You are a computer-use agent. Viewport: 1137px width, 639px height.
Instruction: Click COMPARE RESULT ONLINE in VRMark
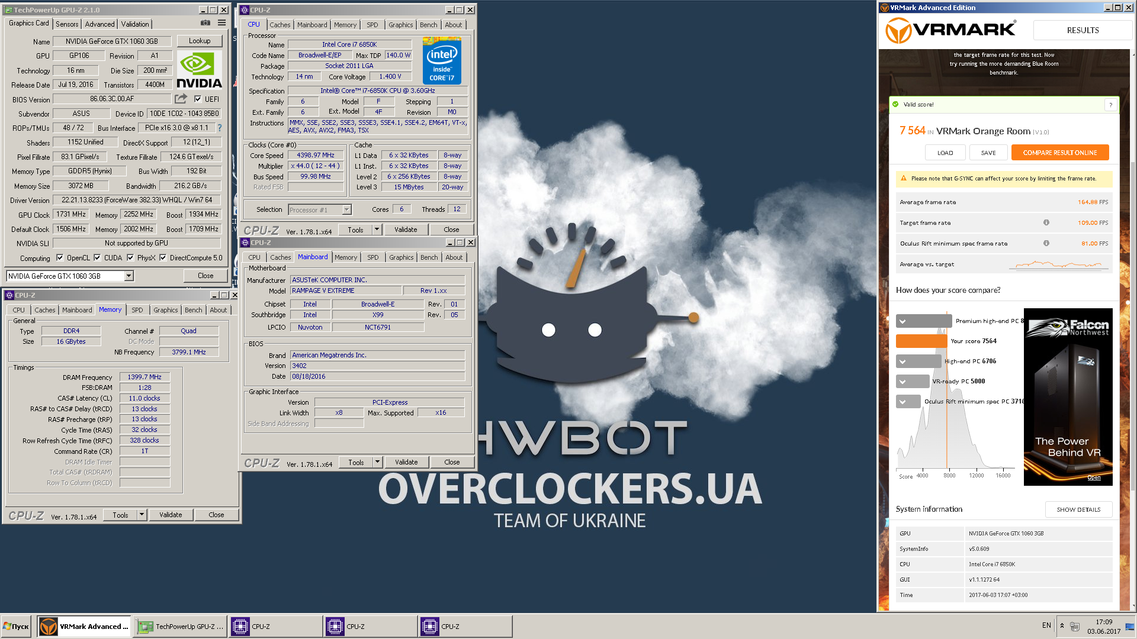tap(1060, 152)
